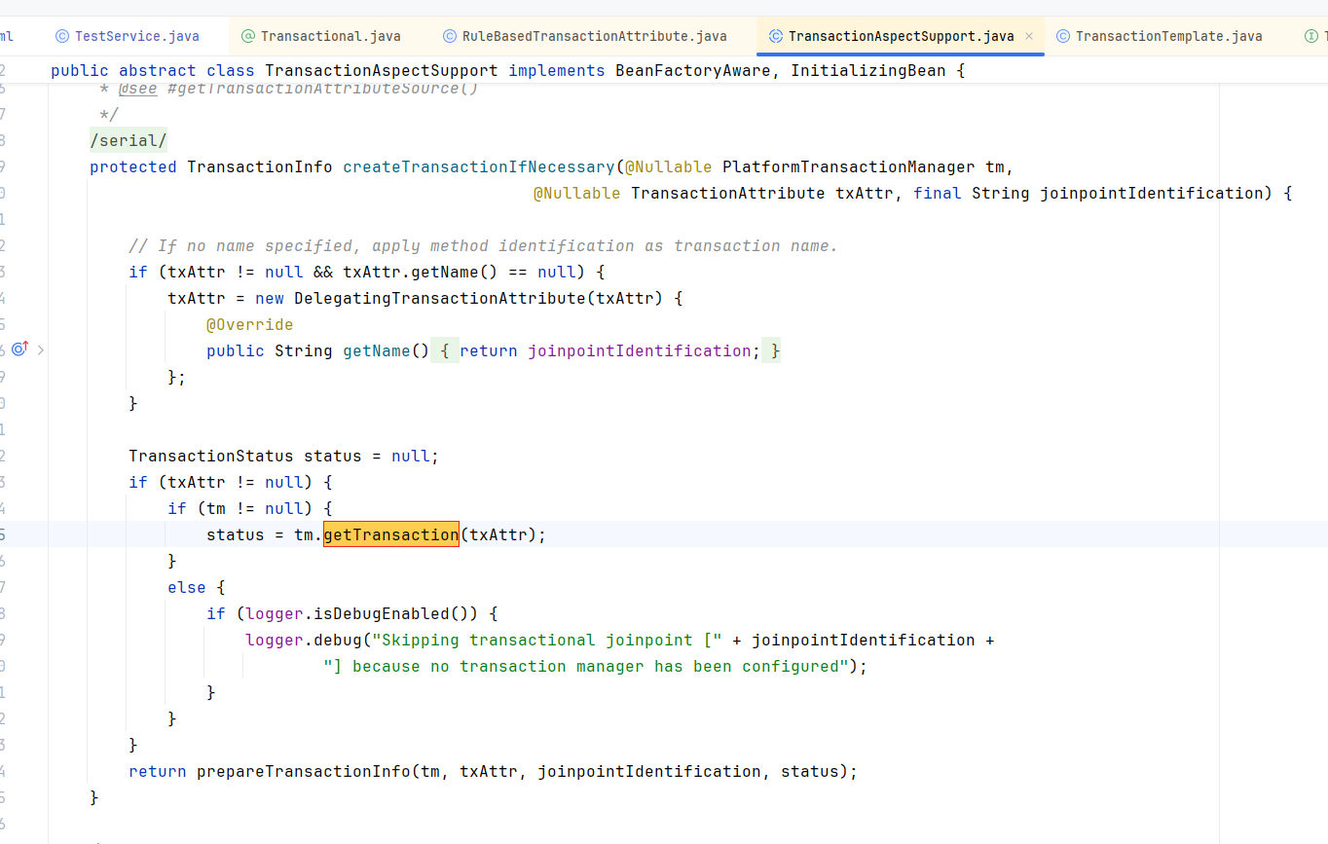Click the "Skipping transactional joinpoint [" string literal
This screenshot has width=1328, height=844.
[x=546, y=640]
